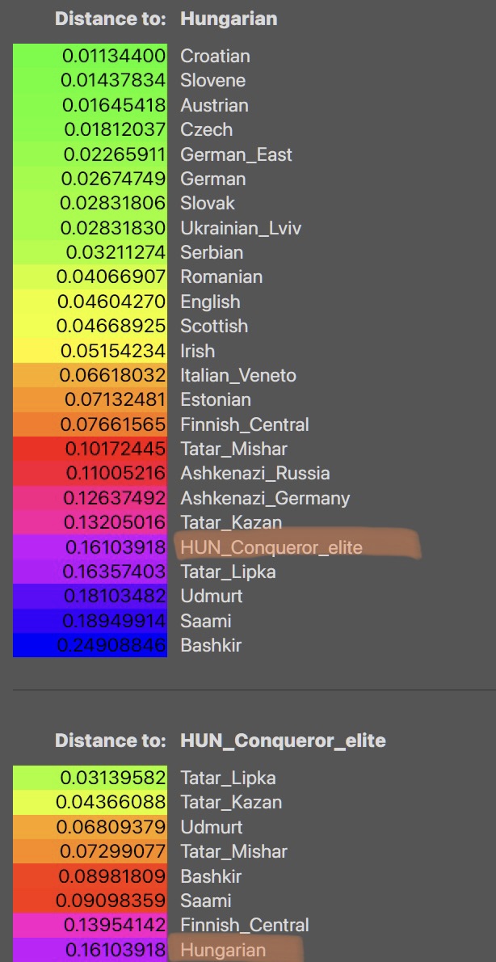Select the Ukrainian_Lviv label
Screen dimensions: 496x962
click(x=241, y=228)
